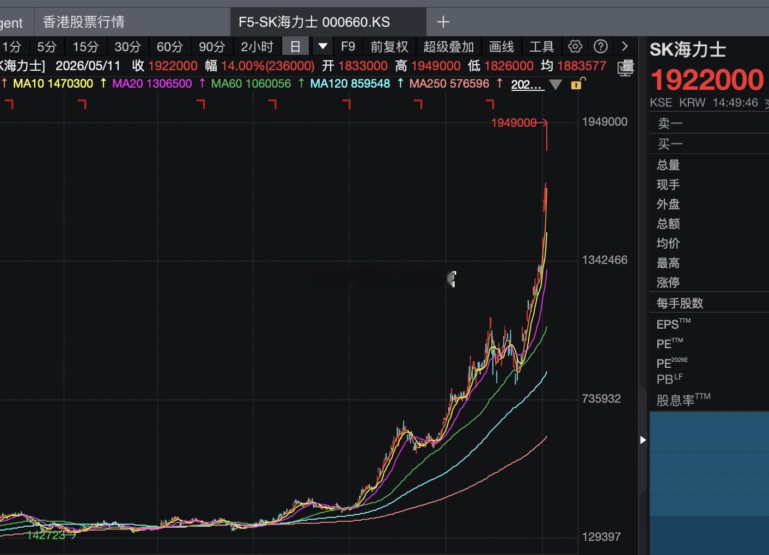This screenshot has width=769, height=555.
Task: Open the 工具 menu
Action: [541, 47]
